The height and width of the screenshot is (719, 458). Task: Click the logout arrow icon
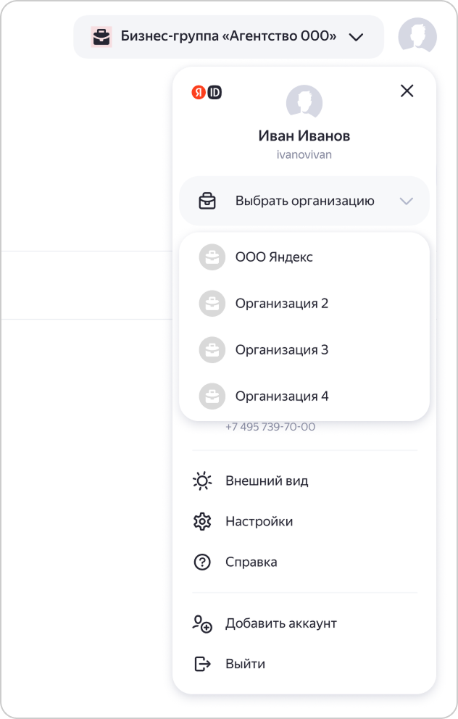[202, 664]
